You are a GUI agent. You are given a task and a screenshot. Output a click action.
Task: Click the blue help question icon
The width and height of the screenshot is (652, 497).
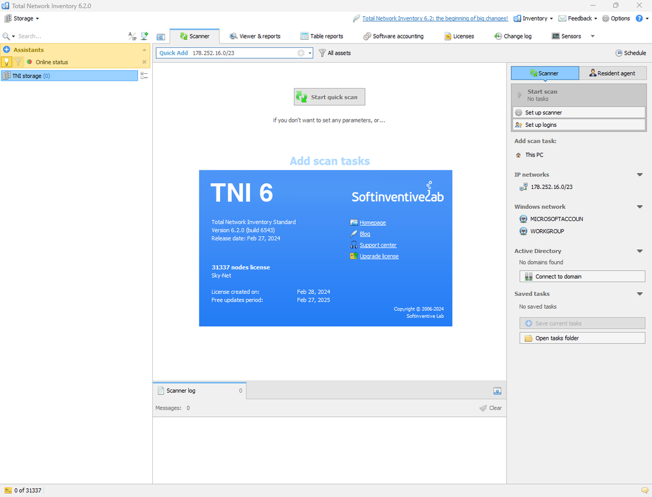click(x=639, y=18)
